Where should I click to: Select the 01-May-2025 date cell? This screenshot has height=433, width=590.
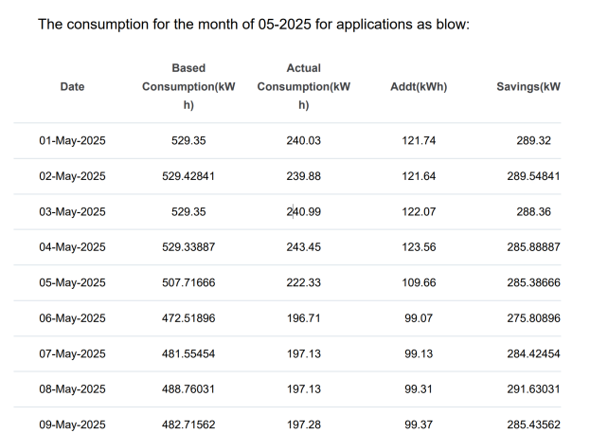click(x=72, y=141)
